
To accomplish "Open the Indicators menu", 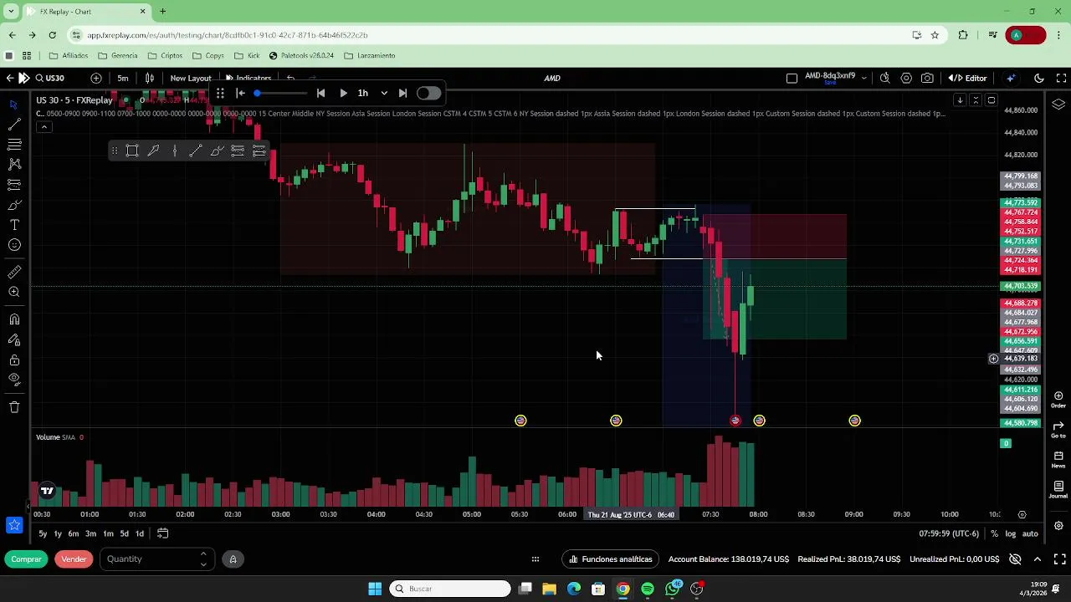I will point(249,78).
